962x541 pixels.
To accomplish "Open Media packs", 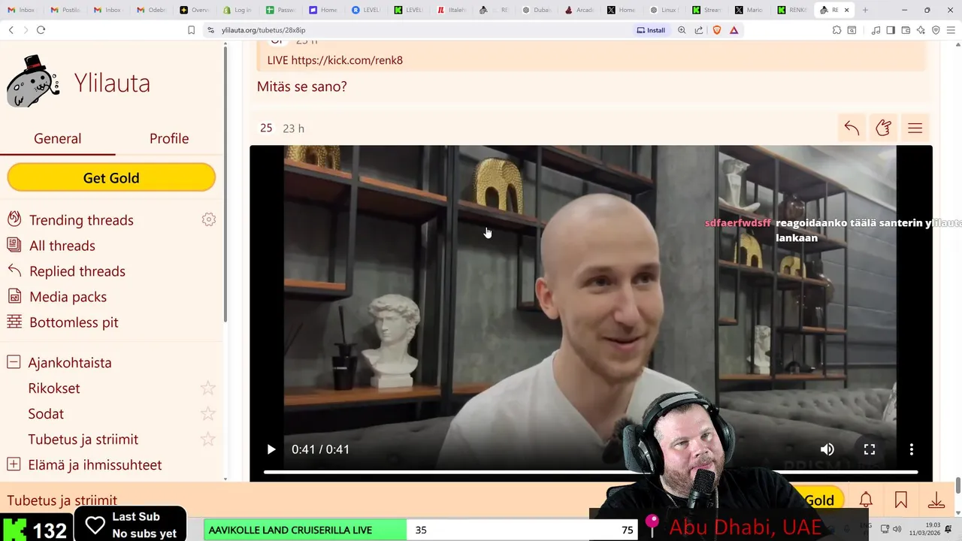I will [x=68, y=297].
